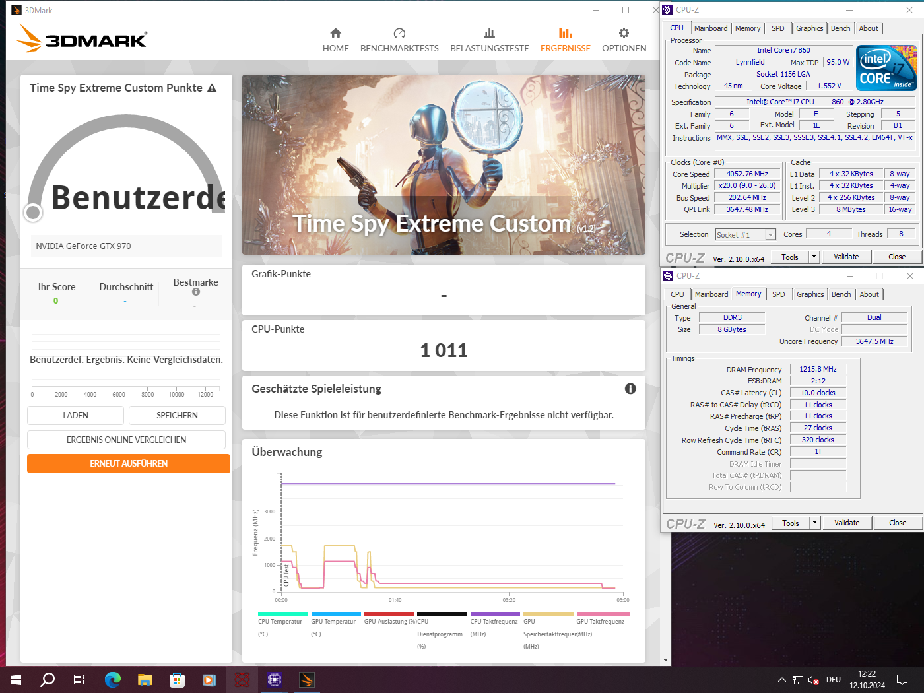
Task: Click Validate in the lower CPU-Z window
Action: pyautogui.click(x=847, y=523)
